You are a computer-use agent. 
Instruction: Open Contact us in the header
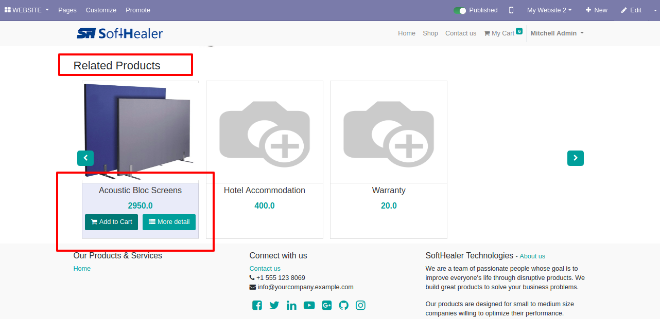[x=461, y=33]
